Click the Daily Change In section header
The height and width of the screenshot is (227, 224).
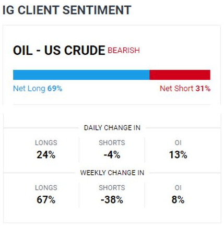112,128
